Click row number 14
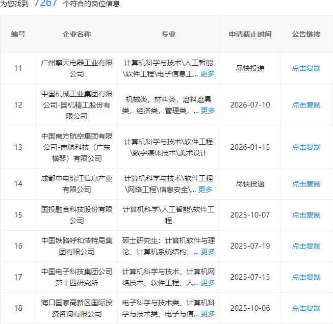Viewport: 333px width, 324px height. (x=18, y=184)
